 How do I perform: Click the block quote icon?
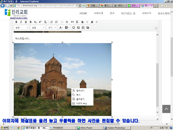click(x=72, y=22)
